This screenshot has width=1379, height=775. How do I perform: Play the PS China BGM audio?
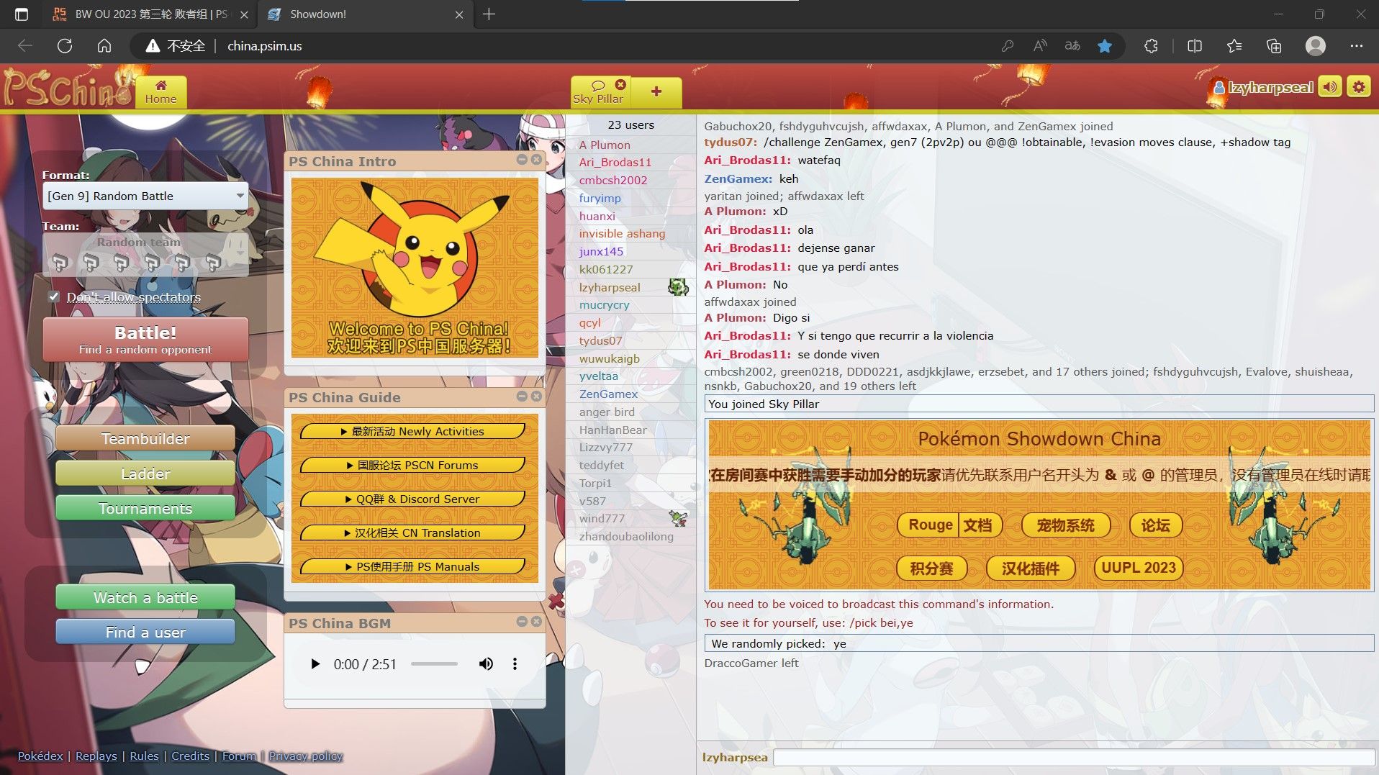pyautogui.click(x=315, y=664)
